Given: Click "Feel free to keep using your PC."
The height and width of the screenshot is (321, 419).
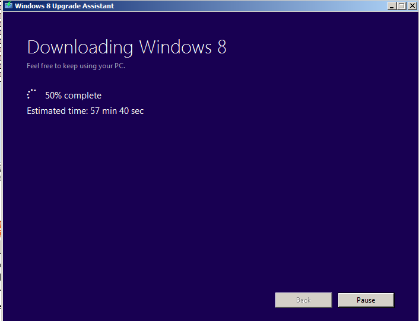Looking at the screenshot, I should click(x=76, y=66).
